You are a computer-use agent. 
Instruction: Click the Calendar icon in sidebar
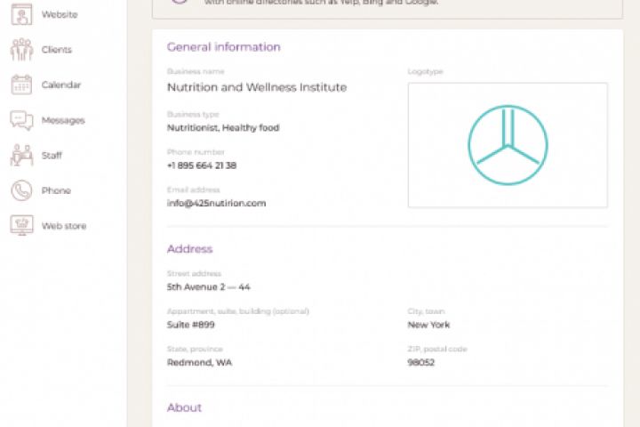(x=21, y=85)
